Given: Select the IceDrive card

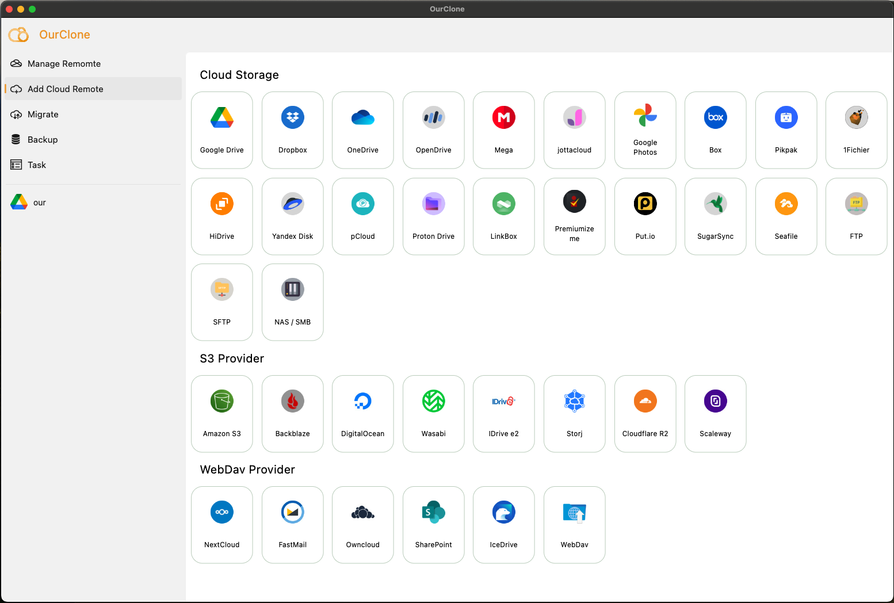Looking at the screenshot, I should (x=504, y=525).
